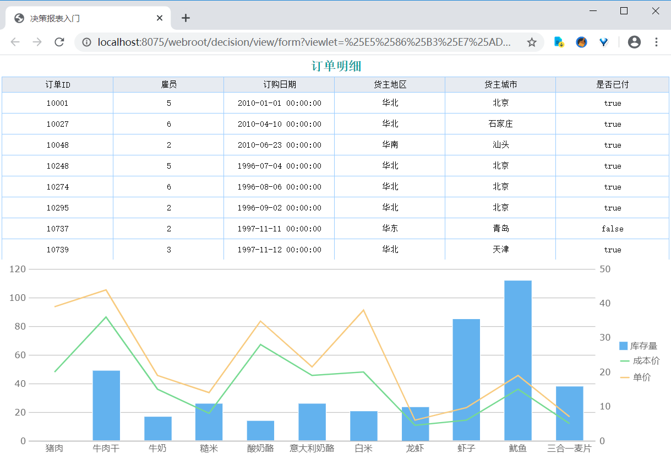The width and height of the screenshot is (671, 464).
Task: Click the 订单ID column header
Action: point(58,85)
